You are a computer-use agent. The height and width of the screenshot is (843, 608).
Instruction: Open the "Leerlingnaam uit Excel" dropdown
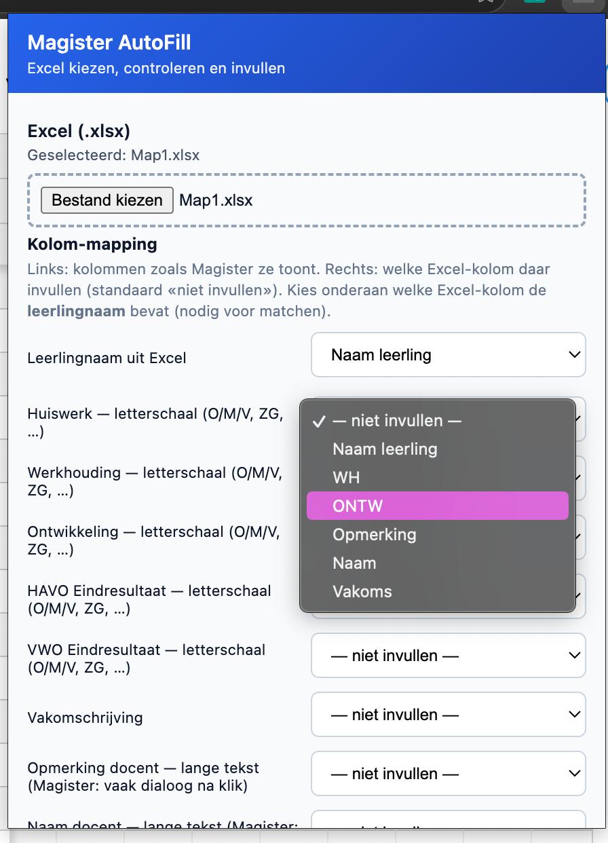pos(448,354)
